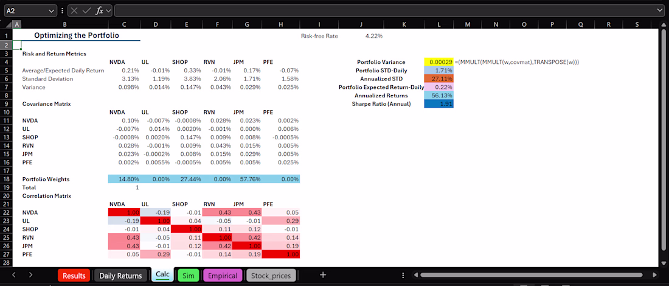This screenshot has height=286, width=669.
Task: Switch to the Daily Returns sheet tab
Action: point(121,276)
